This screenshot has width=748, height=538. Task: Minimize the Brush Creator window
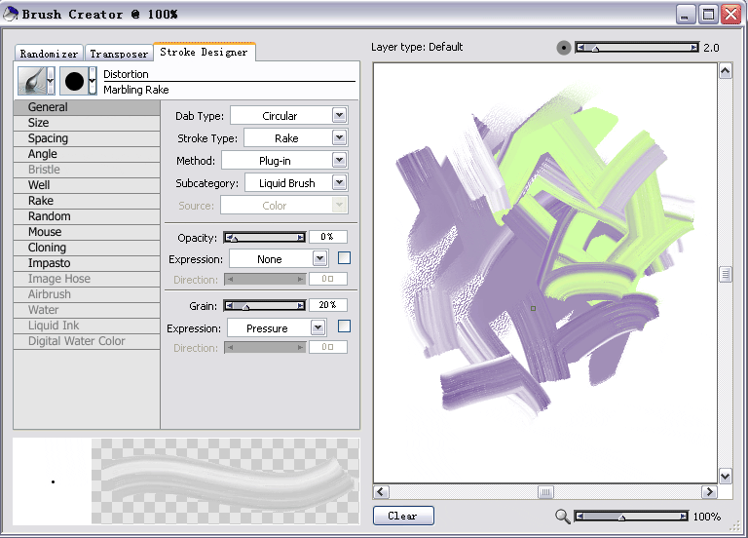click(x=686, y=15)
